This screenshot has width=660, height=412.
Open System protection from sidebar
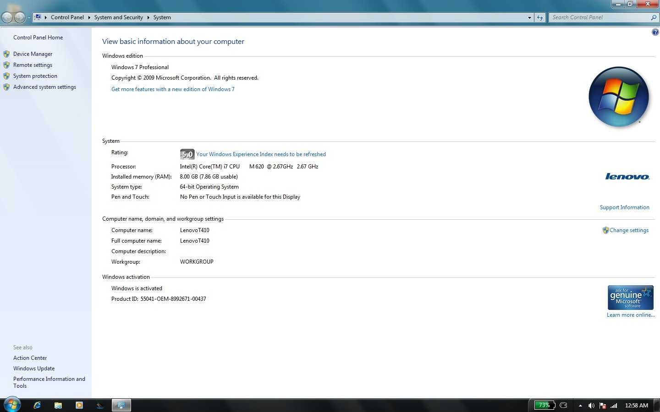pos(35,76)
